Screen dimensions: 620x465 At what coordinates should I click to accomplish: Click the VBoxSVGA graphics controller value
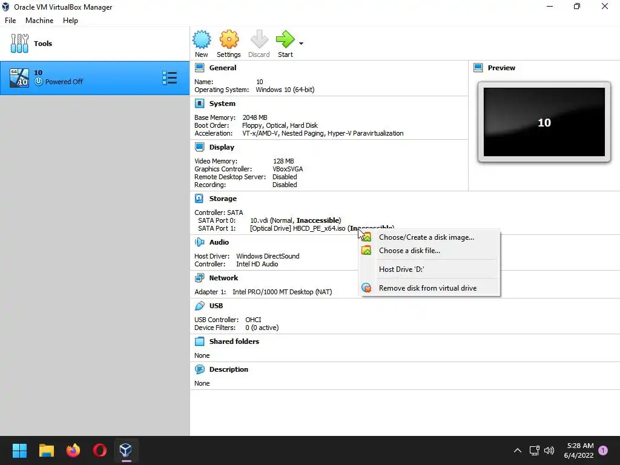click(x=288, y=169)
